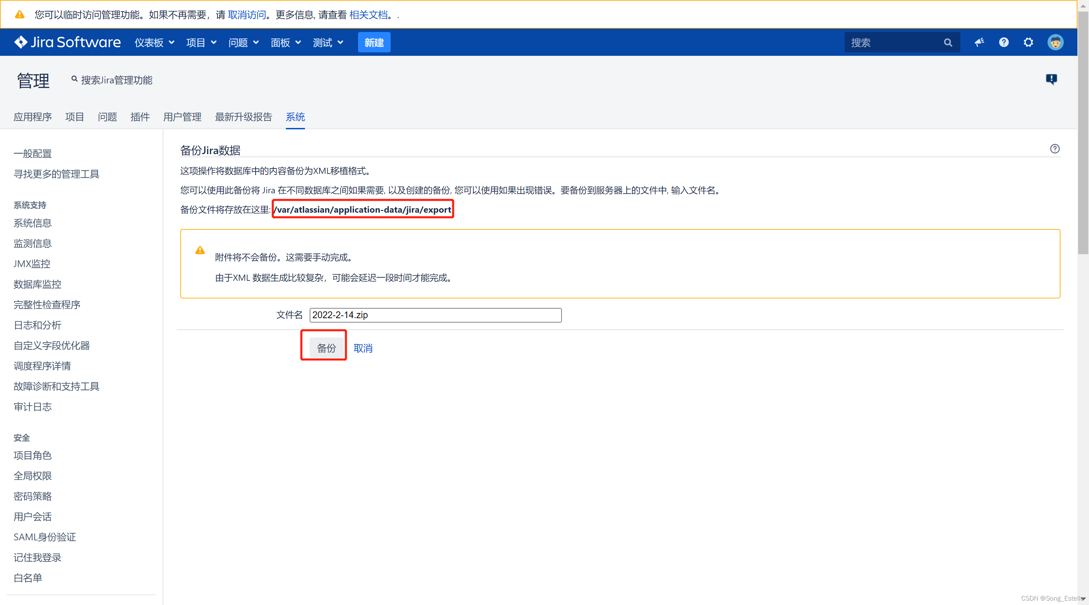Click the admin feedback notification icon

[1051, 79]
